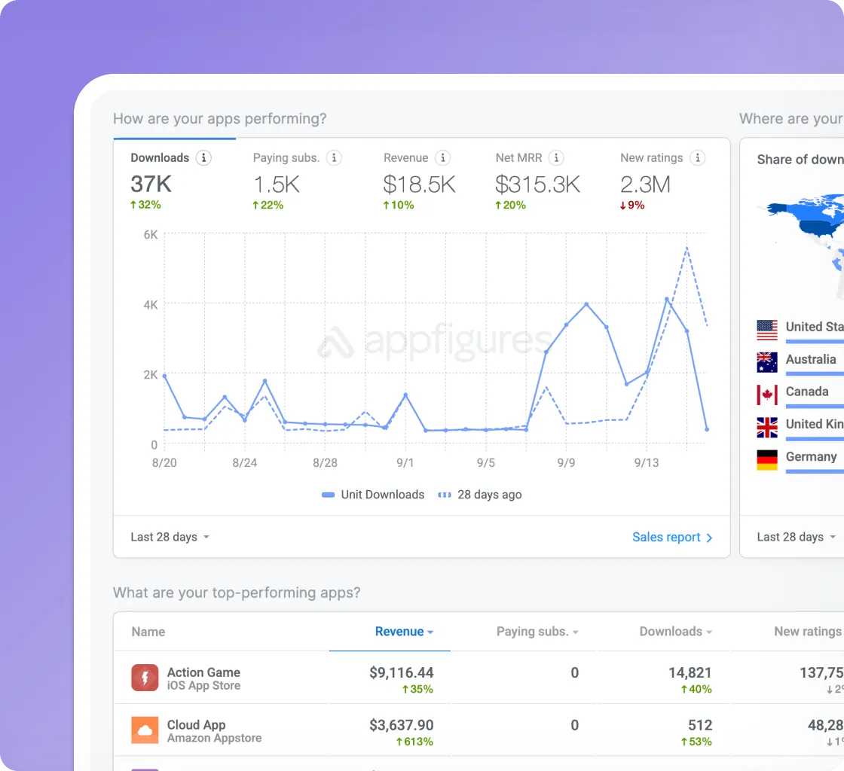The width and height of the screenshot is (844, 771).
Task: Click the Australia country label
Action: click(811, 359)
